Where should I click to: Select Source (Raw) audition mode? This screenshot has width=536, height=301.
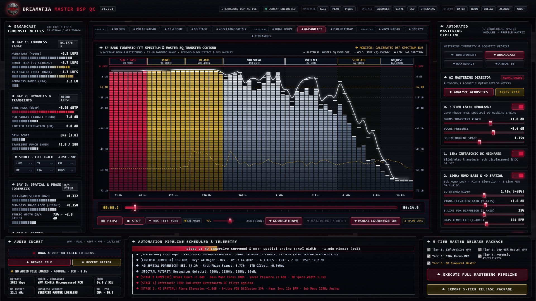tap(284, 221)
